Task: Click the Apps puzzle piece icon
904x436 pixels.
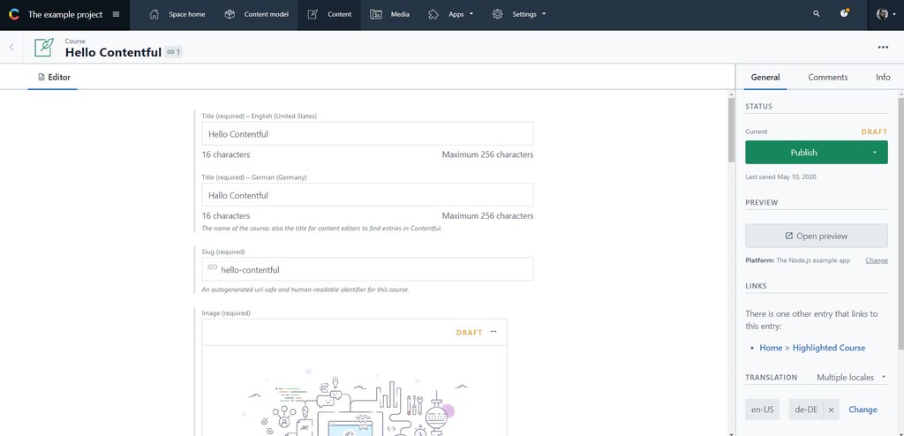Action: (433, 14)
